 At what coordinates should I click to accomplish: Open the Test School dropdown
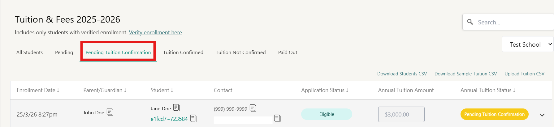(528, 44)
